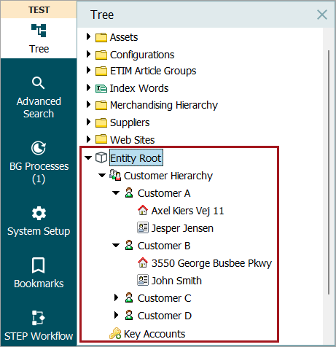Open the Bookmarks icon in sidebar
The height and width of the screenshot is (347, 336).
(x=39, y=265)
